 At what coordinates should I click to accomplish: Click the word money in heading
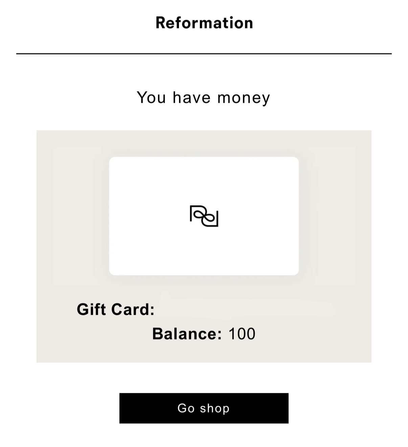pyautogui.click(x=244, y=98)
